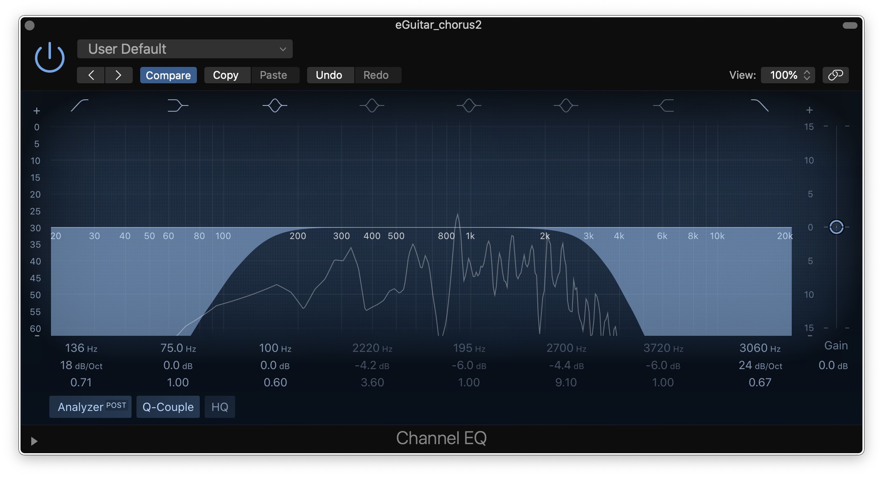This screenshot has width=883, height=477.
Task: Enable the fourth parametric bell band icon
Action: 566,105
